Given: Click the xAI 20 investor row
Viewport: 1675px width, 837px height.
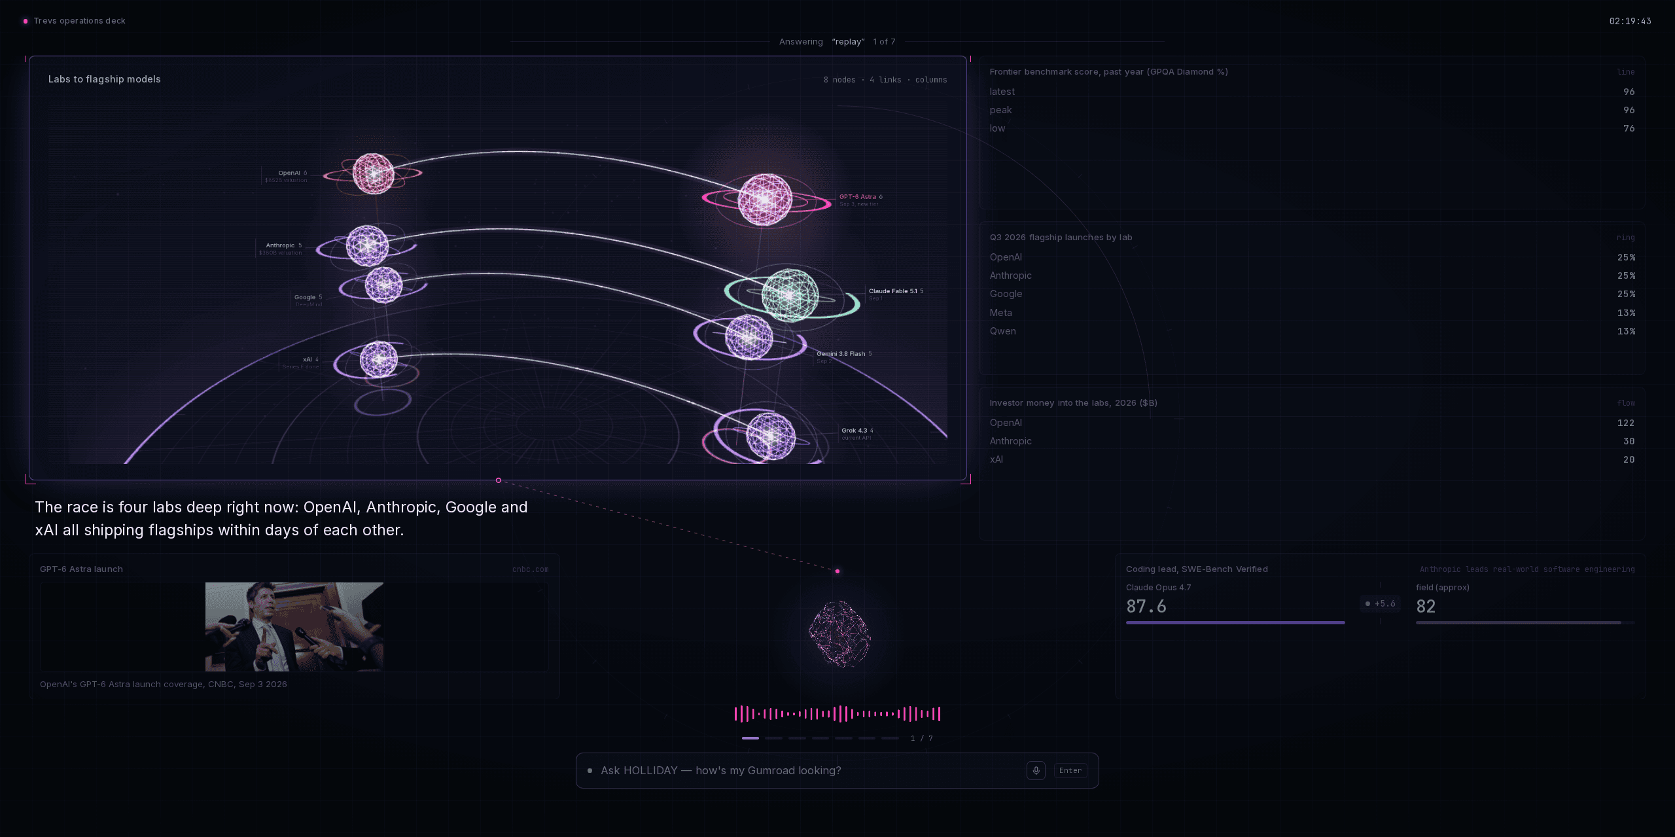Looking at the screenshot, I should 1312,459.
